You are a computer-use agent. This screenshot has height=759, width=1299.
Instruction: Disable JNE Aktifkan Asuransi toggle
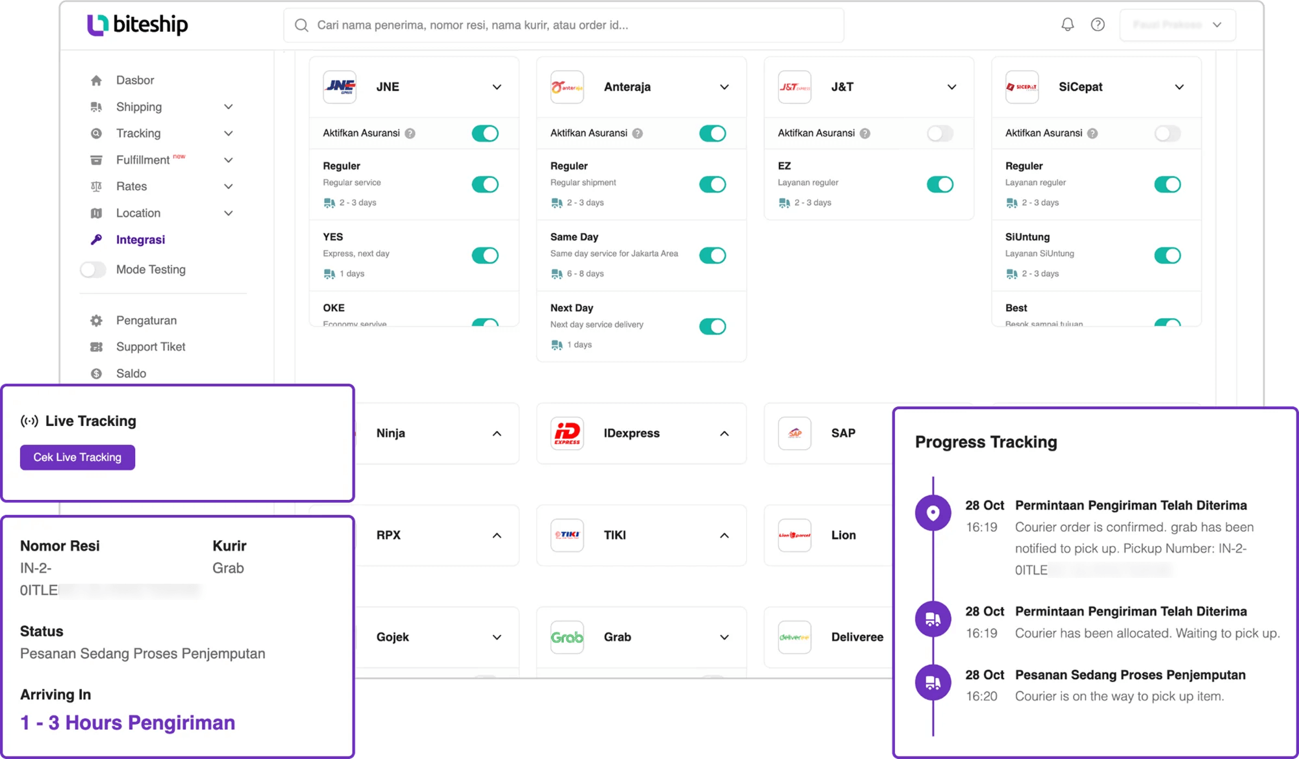[485, 134]
